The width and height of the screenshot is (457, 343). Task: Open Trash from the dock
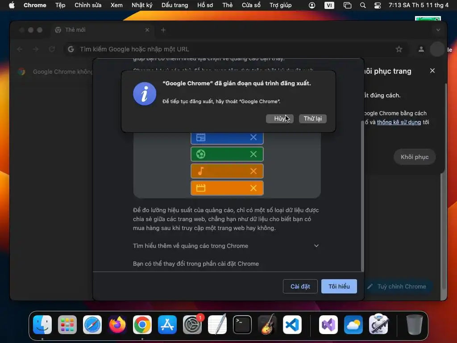[414, 325]
